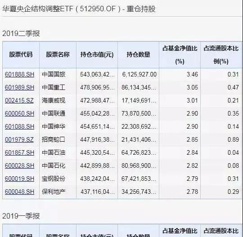Click holding quantity 34,256,743...
The image size is (243, 237).
(x=139, y=192)
